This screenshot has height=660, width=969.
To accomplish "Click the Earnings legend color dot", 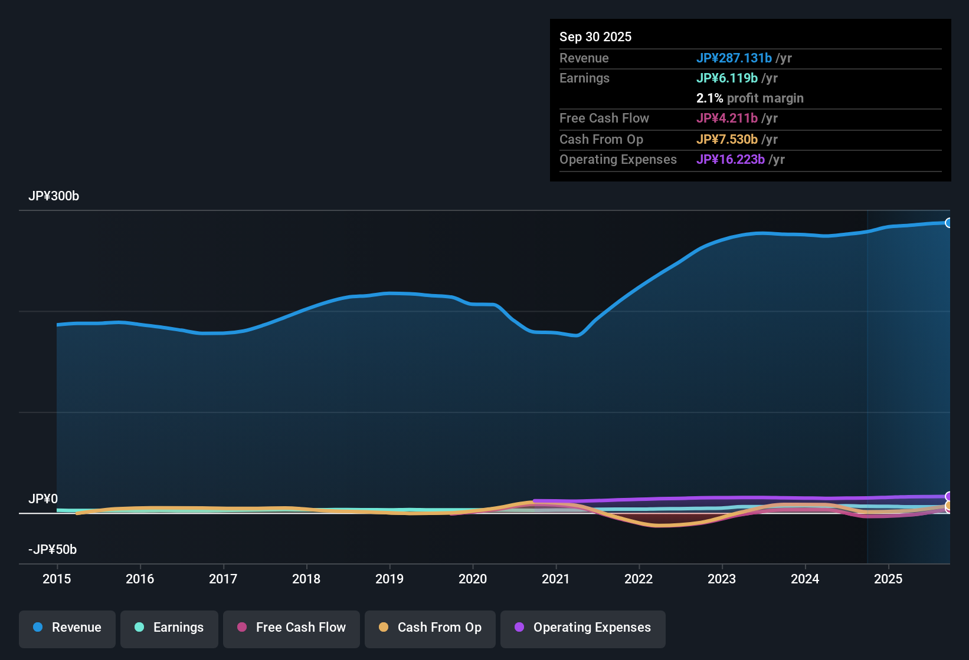I will pyautogui.click(x=139, y=628).
